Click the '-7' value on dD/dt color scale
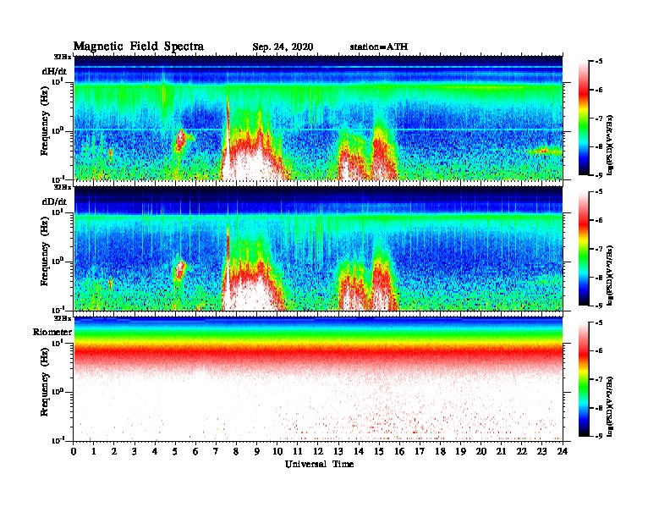 click(x=599, y=249)
